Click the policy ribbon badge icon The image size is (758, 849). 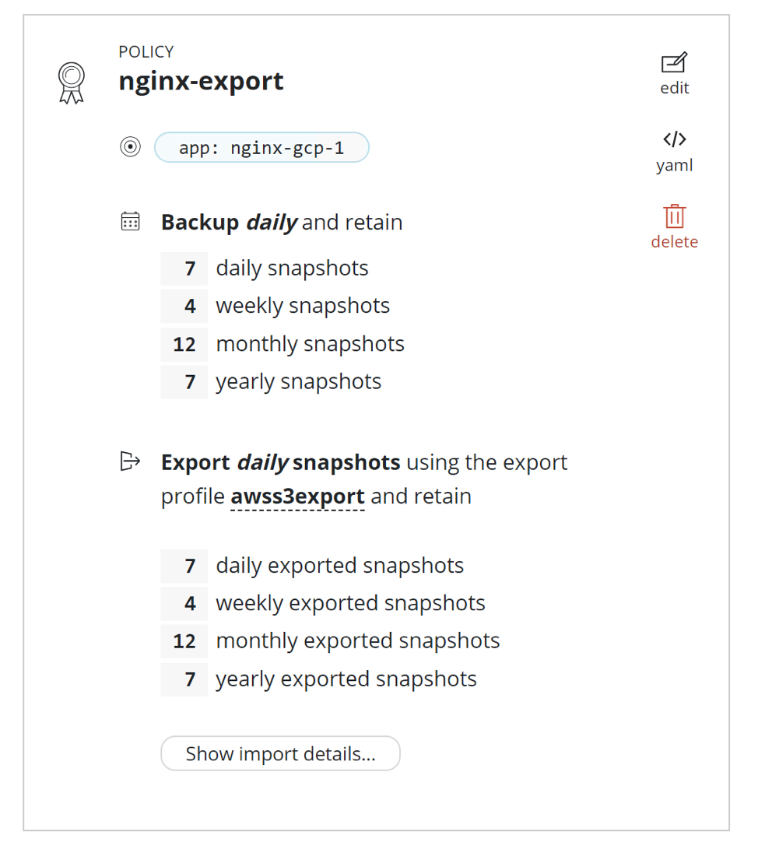pos(72,82)
